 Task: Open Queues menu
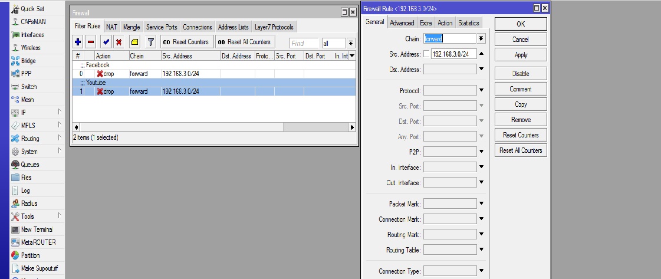(30, 165)
